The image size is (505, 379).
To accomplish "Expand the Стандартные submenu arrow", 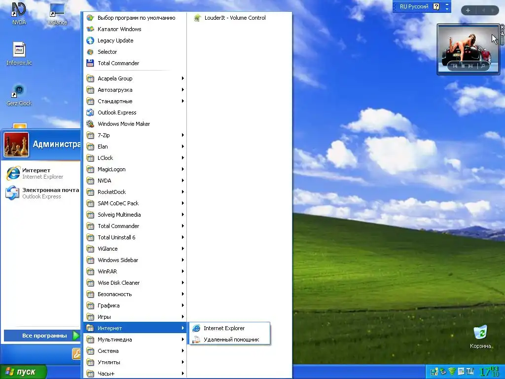I will [182, 101].
